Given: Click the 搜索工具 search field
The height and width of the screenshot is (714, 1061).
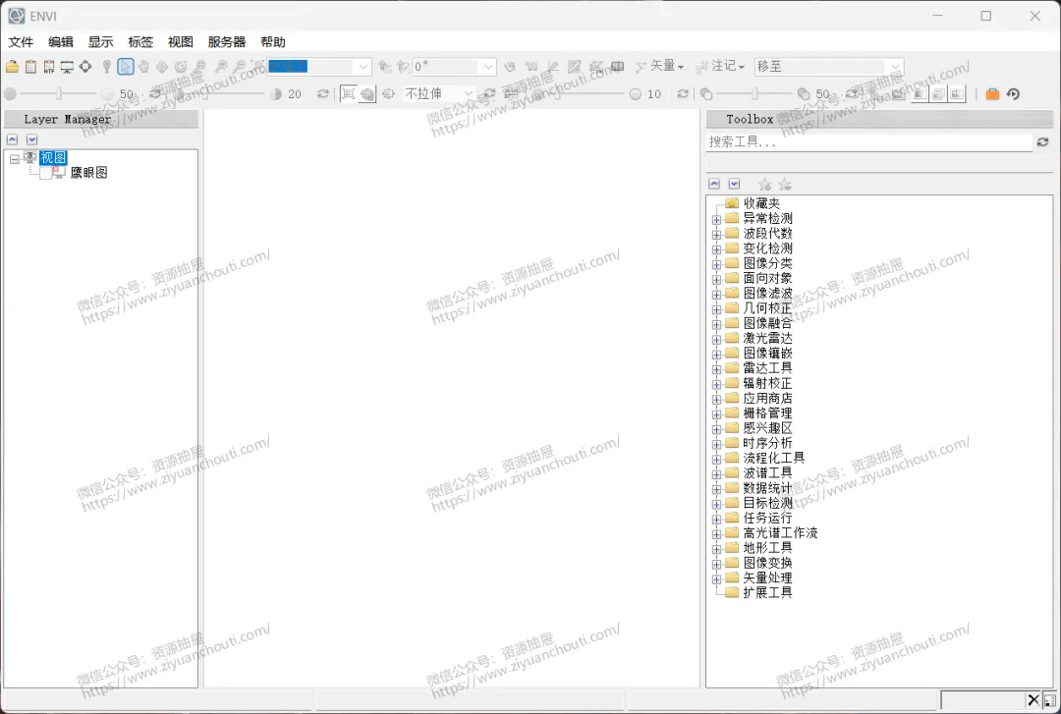Looking at the screenshot, I should click(x=868, y=142).
